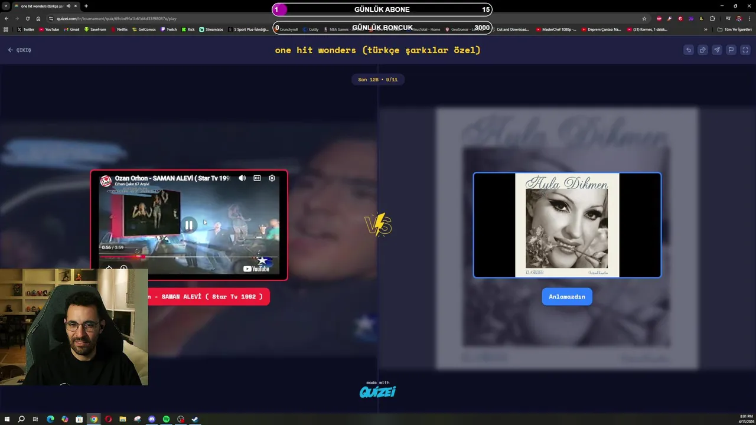Open Steam from the taskbar
Viewport: 756px width, 425px height.
[x=195, y=419]
